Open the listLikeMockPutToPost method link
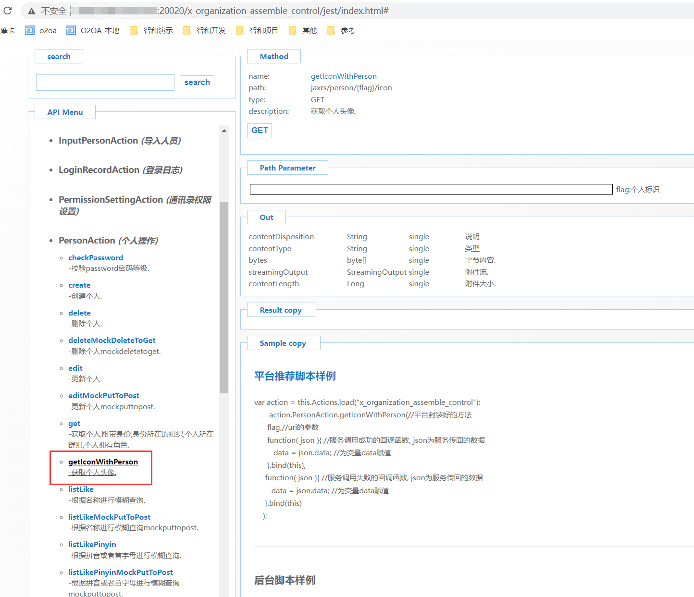694x597 pixels. pyautogui.click(x=110, y=517)
